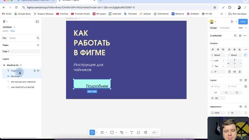The height and width of the screenshot is (140, 249).
Task: Flip selection horizontally
Action: pos(235,72)
